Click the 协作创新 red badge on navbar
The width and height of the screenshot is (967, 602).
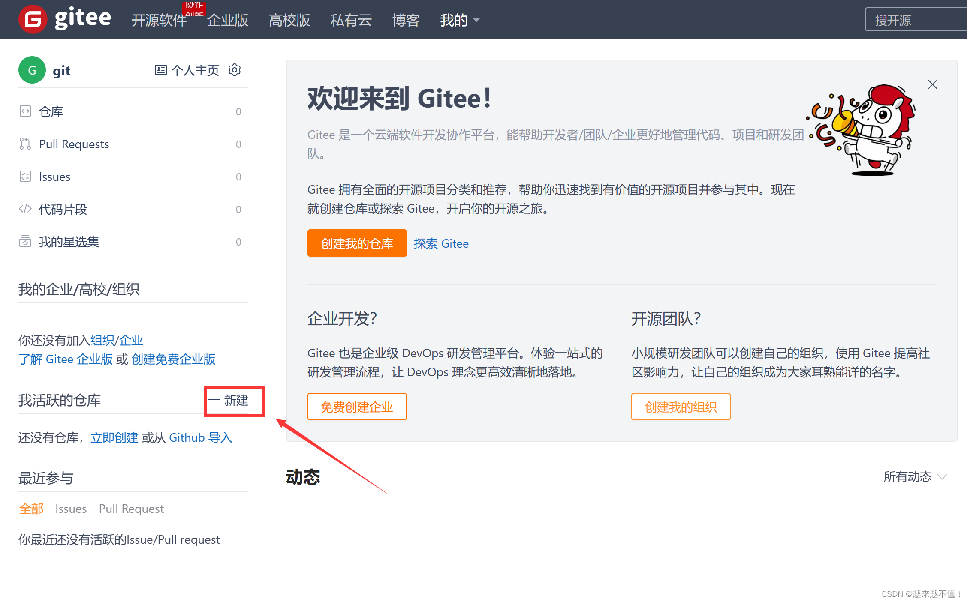194,9
